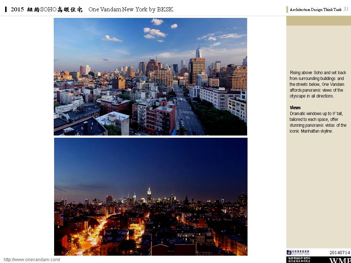Select the slide title 'One Vandam New York by BKSK'
Screen dimensions: 351x263
[131, 9]
